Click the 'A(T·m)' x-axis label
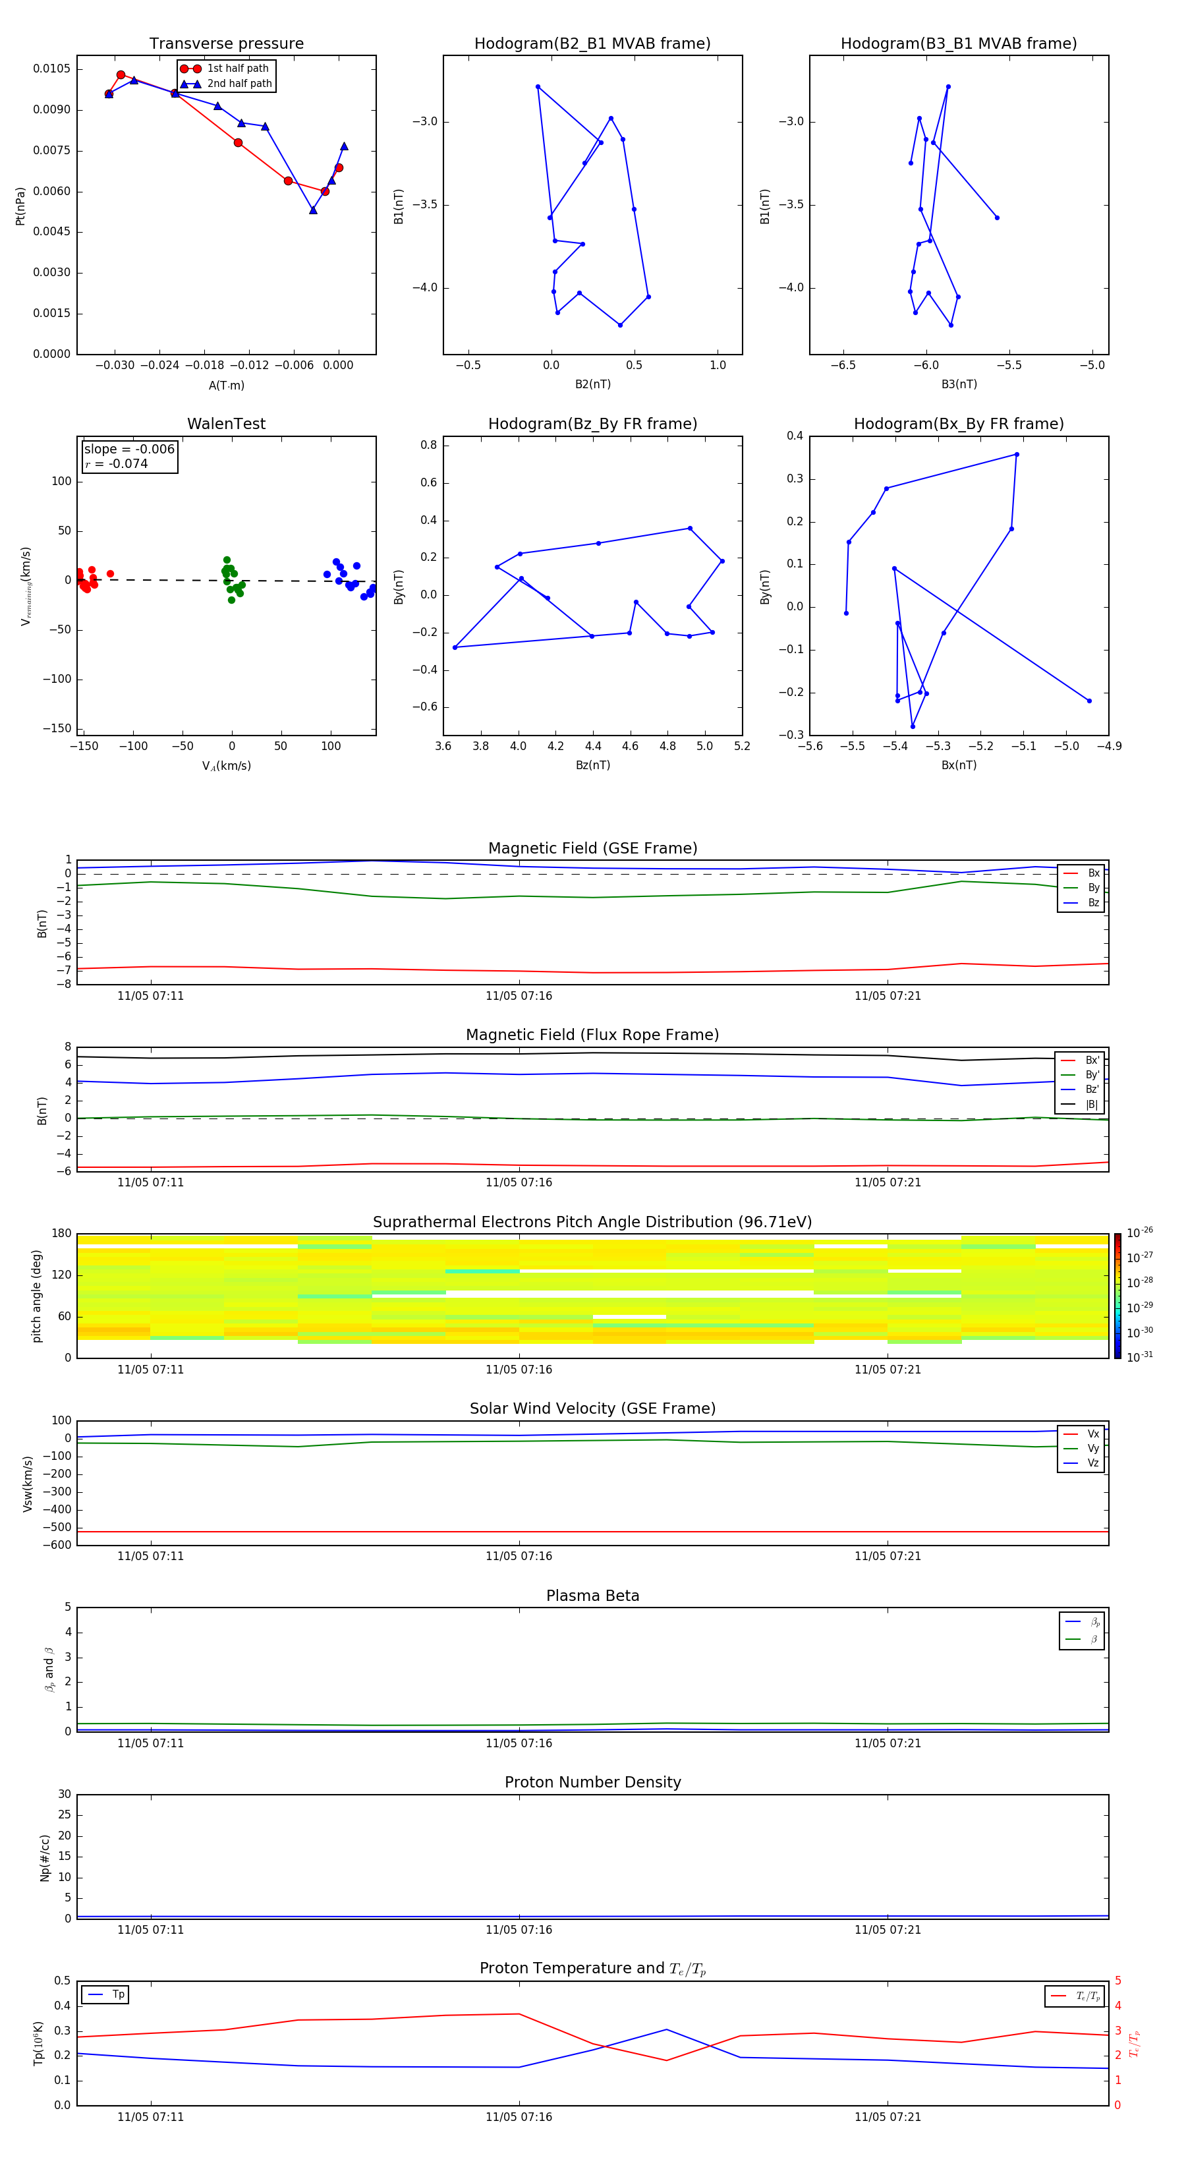This screenshot has width=1186, height=2175. pos(226,385)
